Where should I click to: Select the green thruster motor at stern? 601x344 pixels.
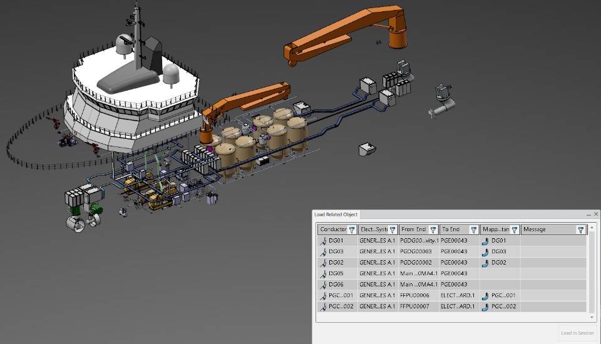tap(96, 210)
